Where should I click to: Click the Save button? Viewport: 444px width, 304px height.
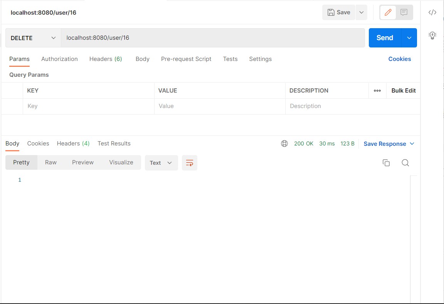click(339, 12)
